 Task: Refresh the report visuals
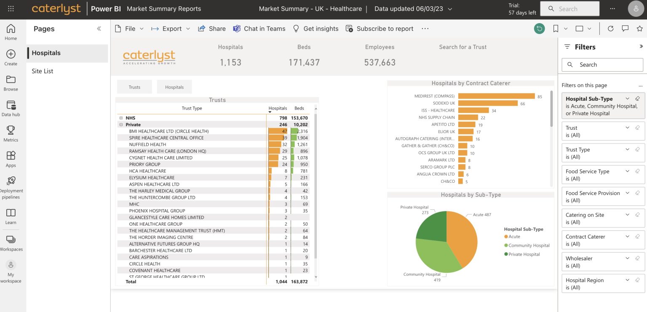pos(611,28)
